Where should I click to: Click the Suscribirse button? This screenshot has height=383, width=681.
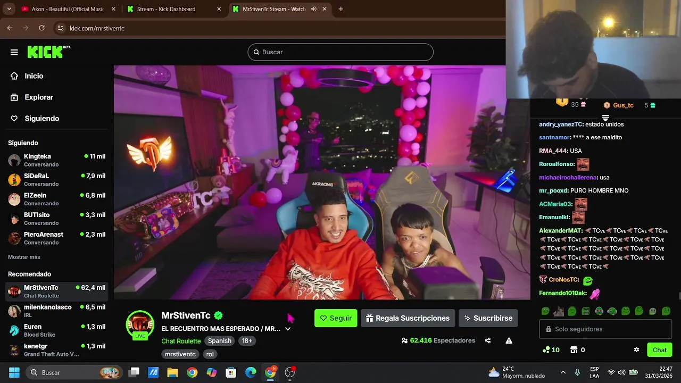[x=488, y=318]
